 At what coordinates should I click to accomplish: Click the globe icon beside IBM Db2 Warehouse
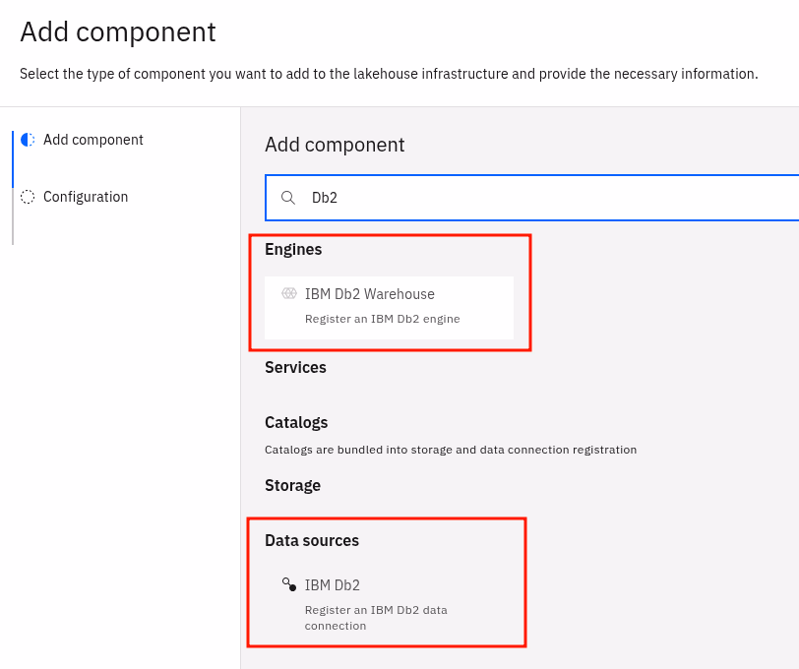coord(288,293)
